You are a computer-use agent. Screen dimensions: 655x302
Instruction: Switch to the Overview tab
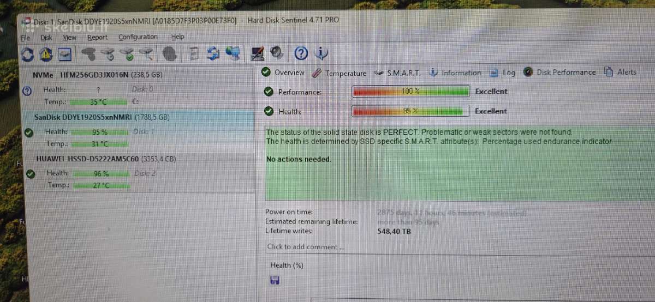pyautogui.click(x=283, y=73)
